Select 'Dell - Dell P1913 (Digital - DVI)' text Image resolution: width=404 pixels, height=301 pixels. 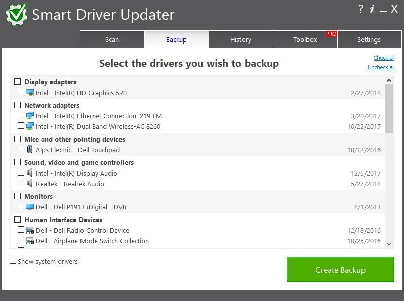point(81,207)
